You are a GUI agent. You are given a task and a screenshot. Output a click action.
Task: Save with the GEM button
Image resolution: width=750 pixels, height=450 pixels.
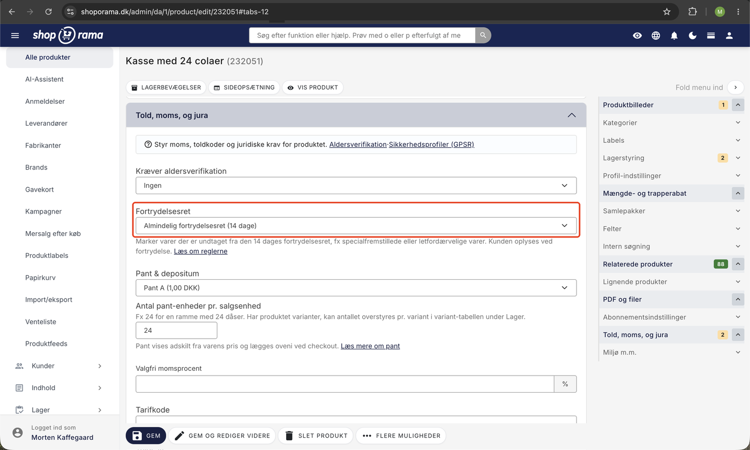click(146, 436)
